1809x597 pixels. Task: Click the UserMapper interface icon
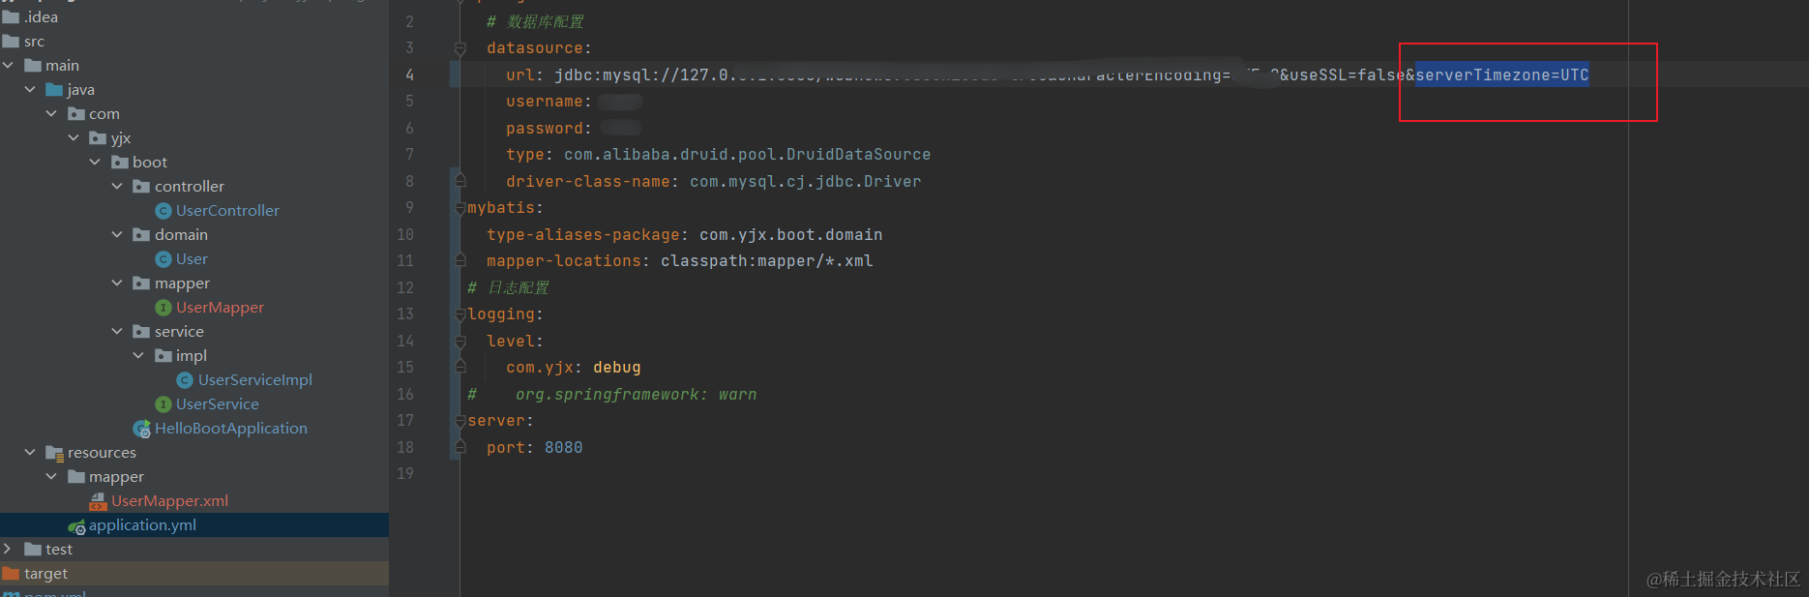[x=163, y=308]
